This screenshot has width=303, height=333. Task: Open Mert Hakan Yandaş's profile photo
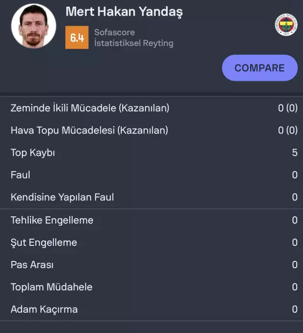pyautogui.click(x=33, y=26)
